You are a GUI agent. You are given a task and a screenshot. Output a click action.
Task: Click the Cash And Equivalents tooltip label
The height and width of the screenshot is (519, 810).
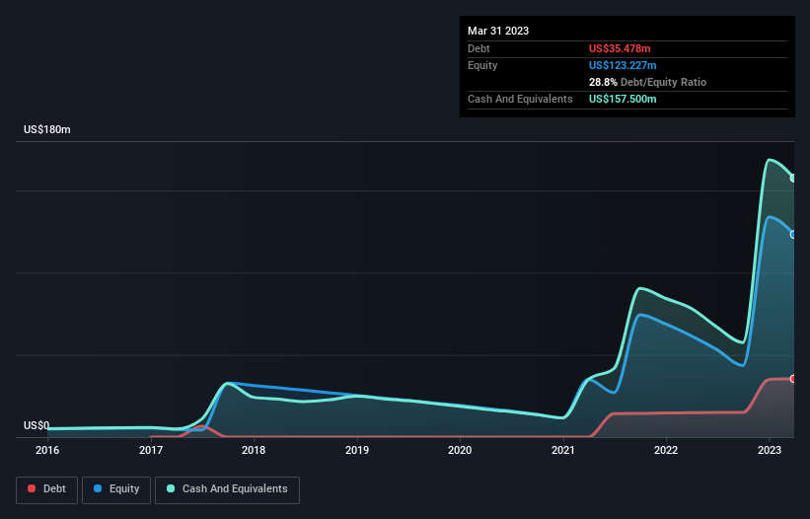coord(520,99)
